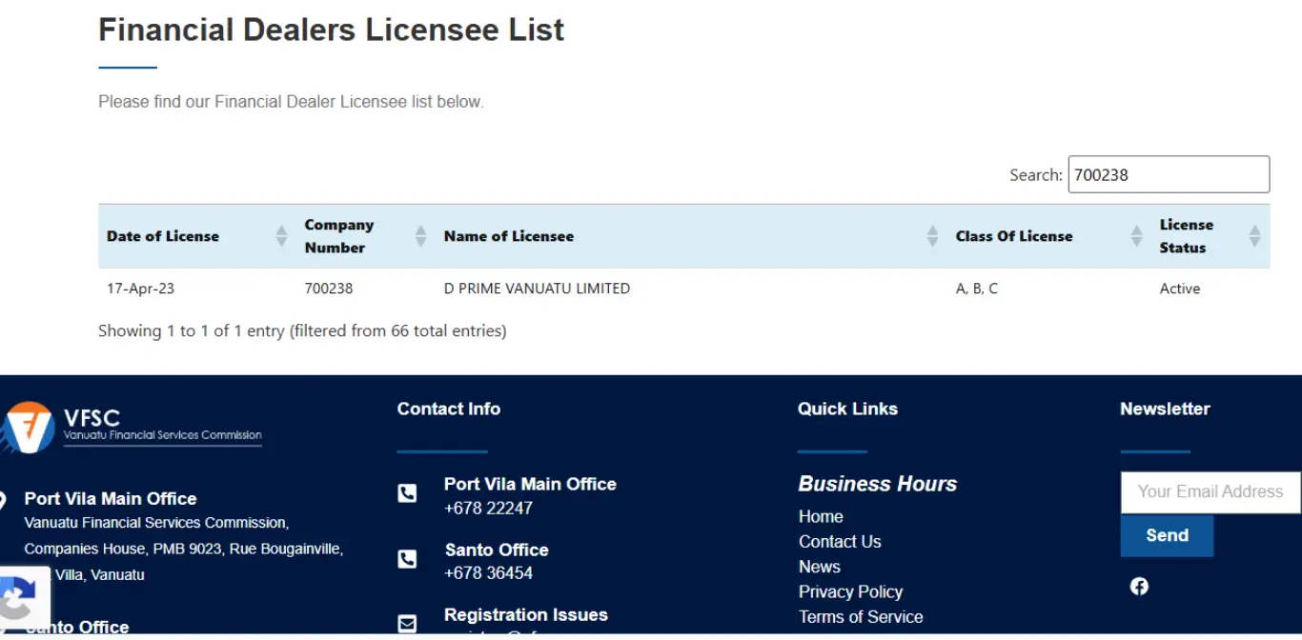Open the Facebook icon under Newsletter
Image resolution: width=1302 pixels, height=640 pixels.
(x=1139, y=586)
